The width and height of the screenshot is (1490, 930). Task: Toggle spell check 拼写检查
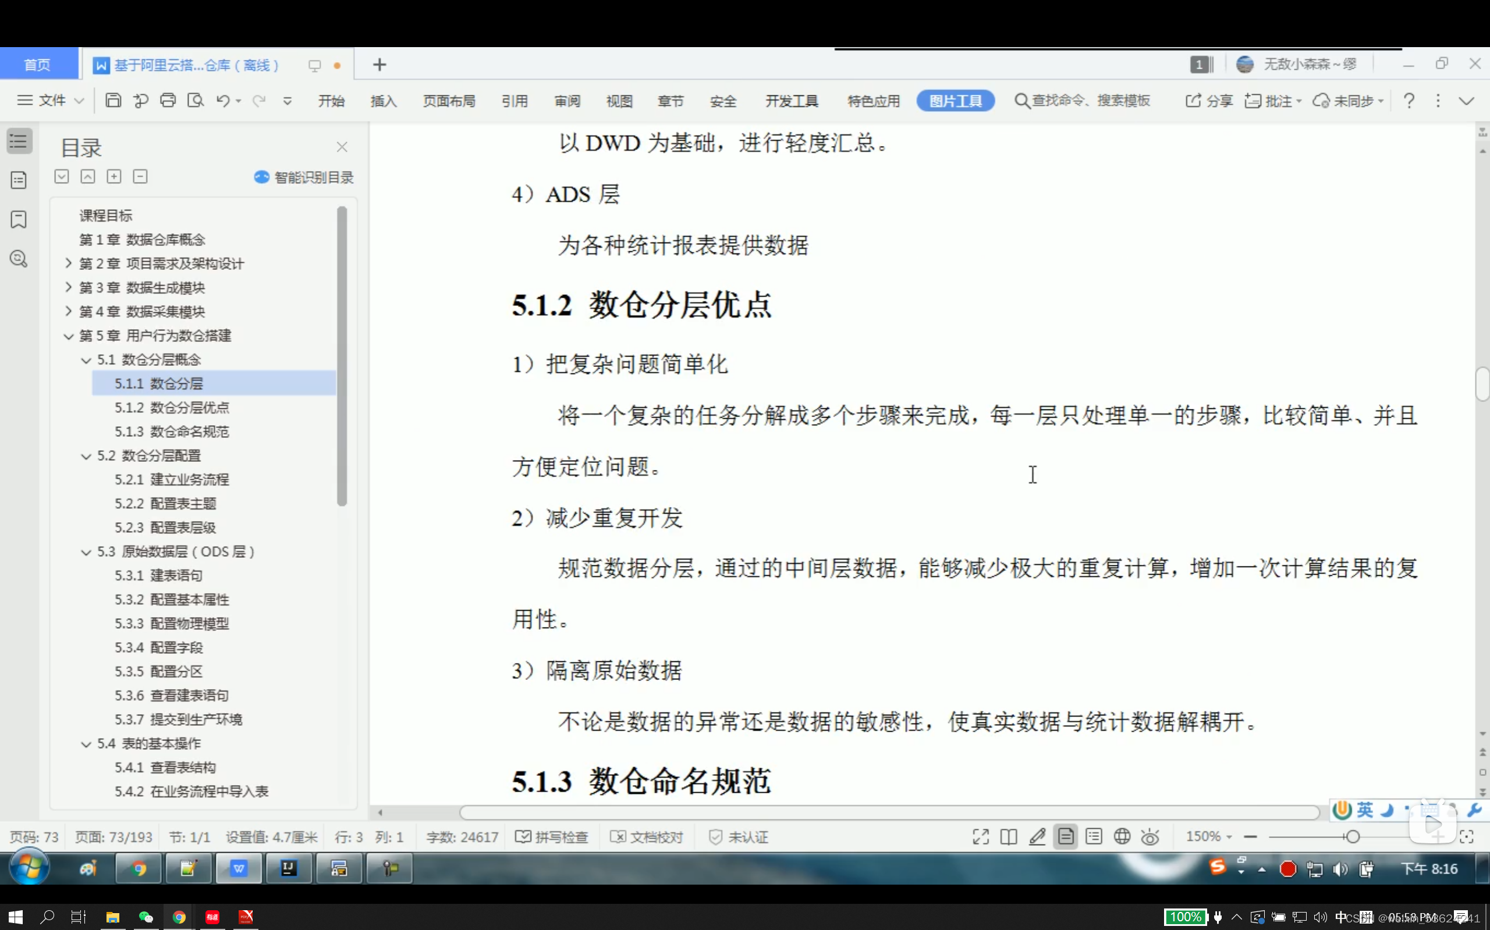[552, 836]
